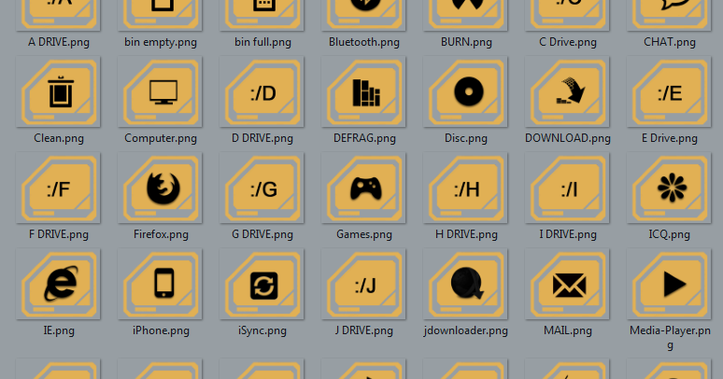723x379 pixels.
Task: Select the Computer.png monitor icon
Action: coord(161,91)
